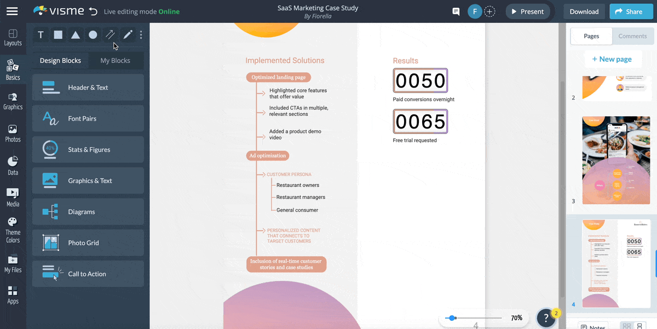Expand more shape tools via three dots

point(141,35)
